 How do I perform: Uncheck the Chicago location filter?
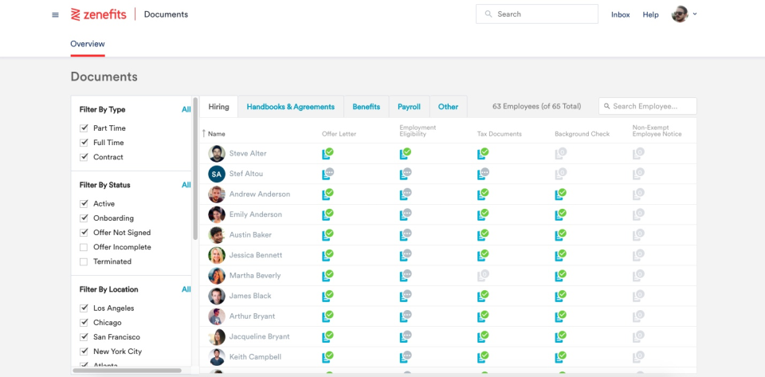pos(84,323)
